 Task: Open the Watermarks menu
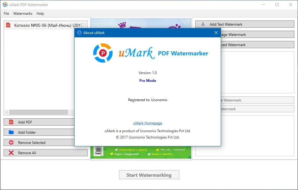click(x=23, y=14)
